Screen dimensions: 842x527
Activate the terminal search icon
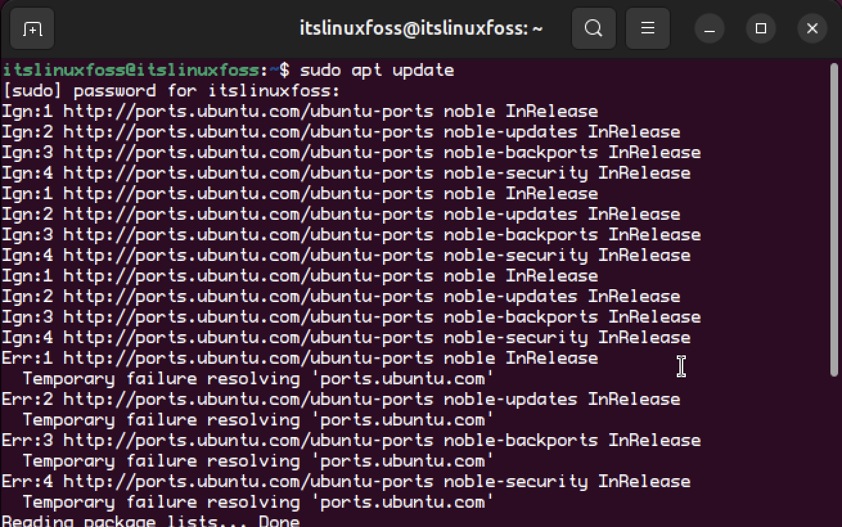[x=593, y=28]
